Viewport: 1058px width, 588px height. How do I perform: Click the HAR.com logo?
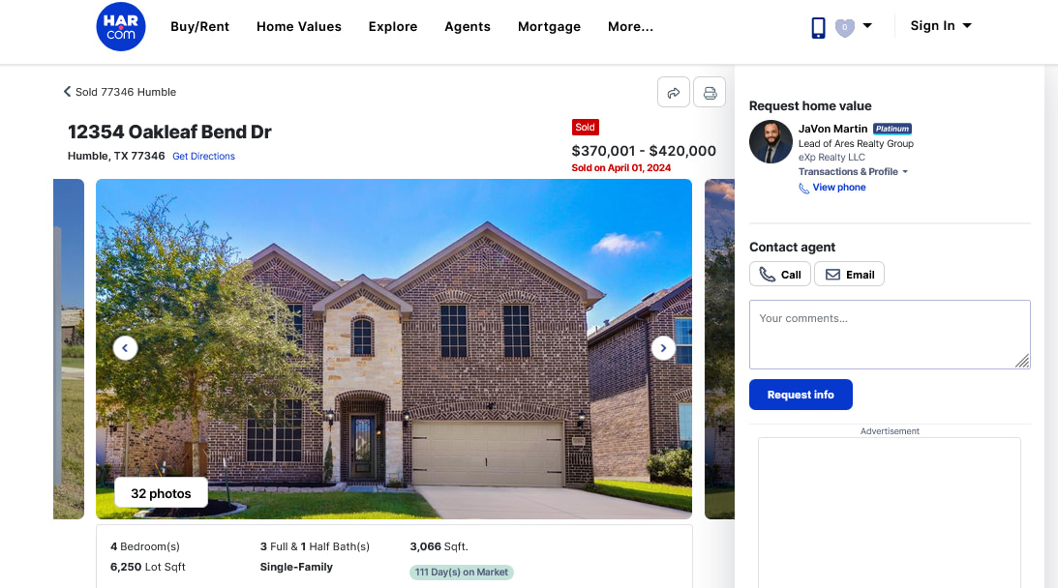click(121, 26)
